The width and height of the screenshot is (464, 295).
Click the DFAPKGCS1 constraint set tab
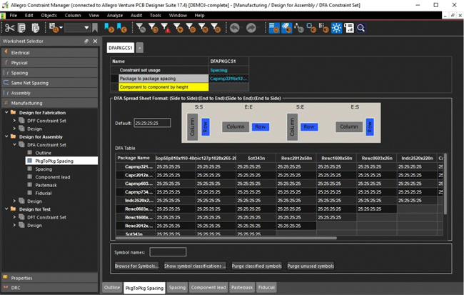(x=121, y=48)
